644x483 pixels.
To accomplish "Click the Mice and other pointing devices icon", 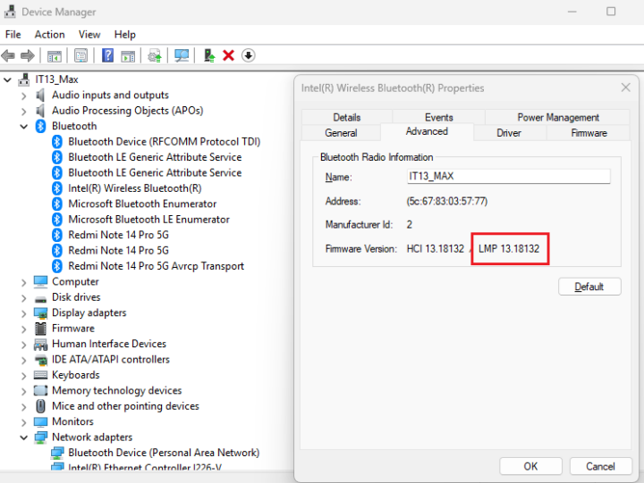I will point(40,406).
